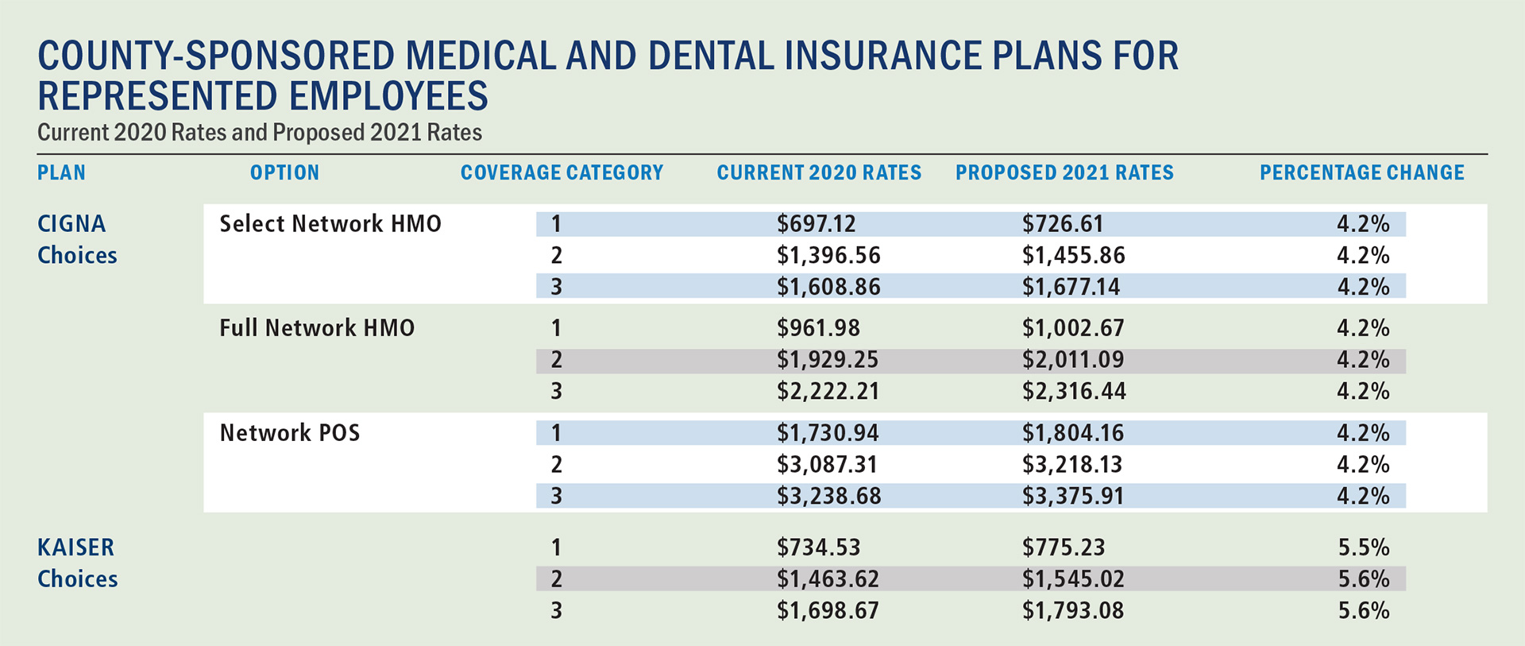This screenshot has height=646, width=1525.
Task: Click the $3,375.91 proposed rate value
Action: click(1073, 497)
